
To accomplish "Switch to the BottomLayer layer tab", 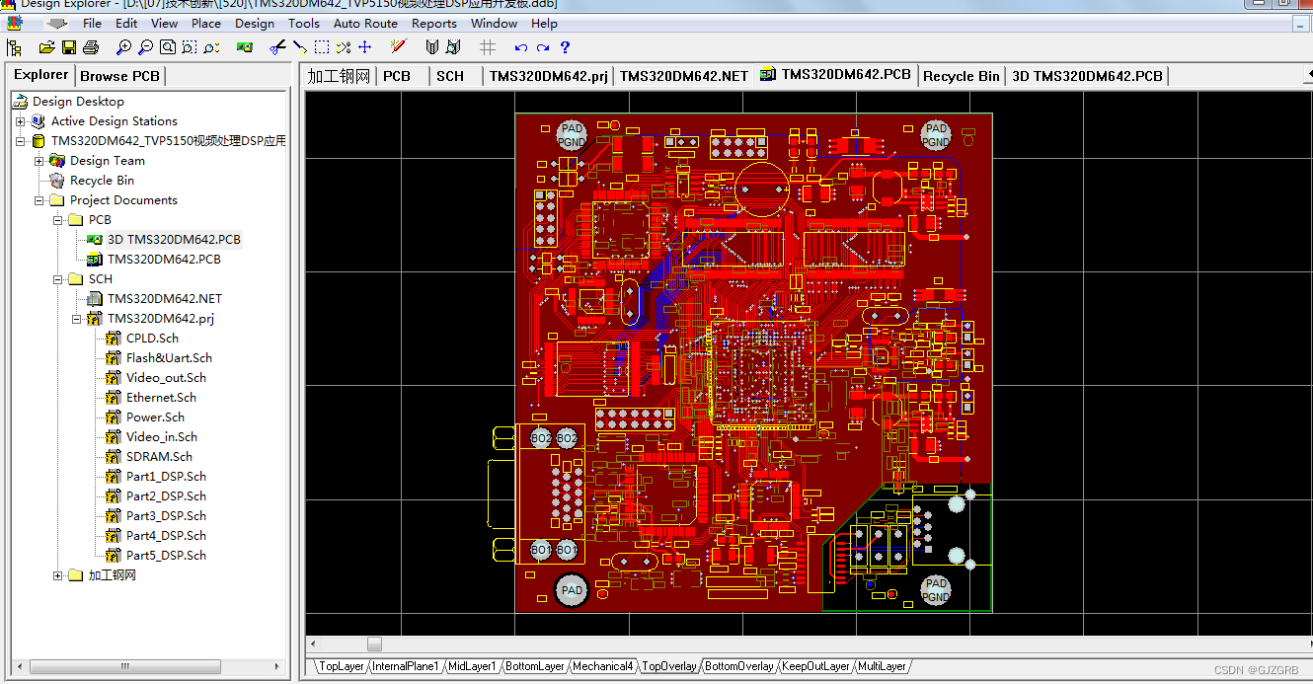I will pyautogui.click(x=534, y=666).
